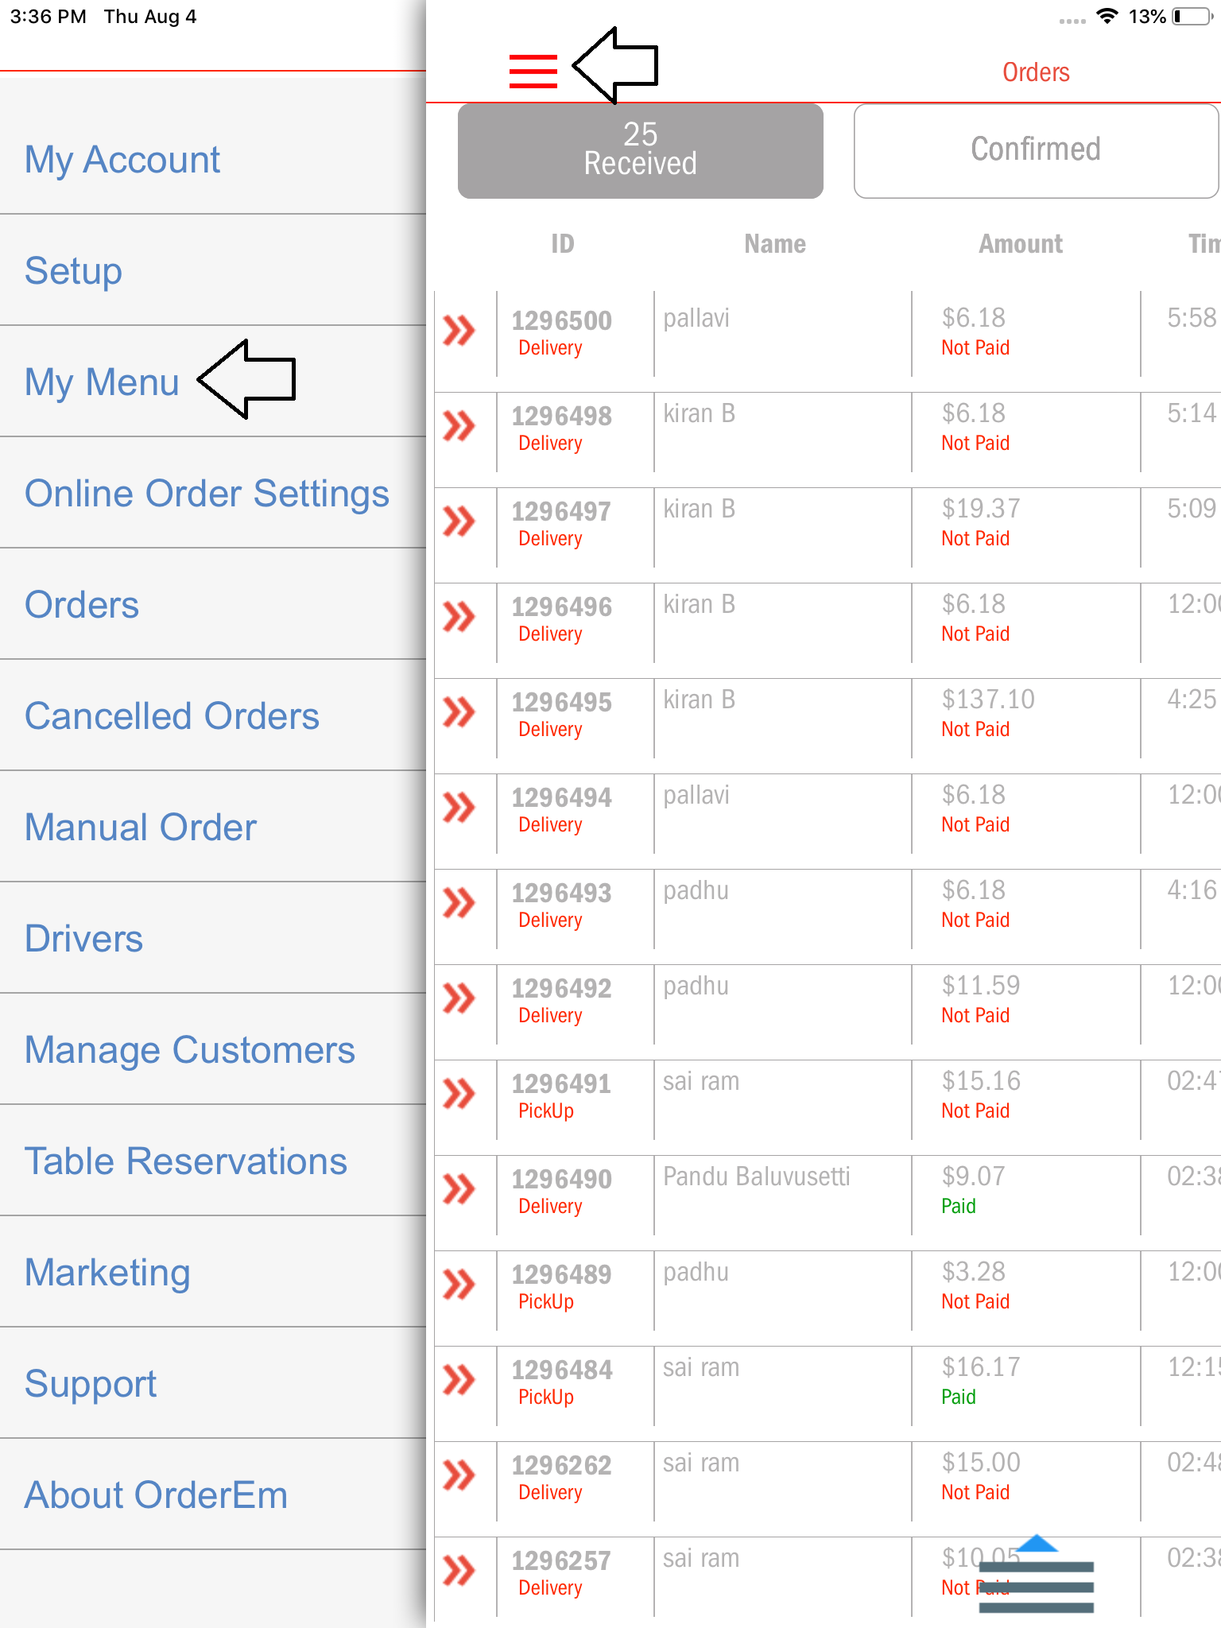Check the Wi-Fi status icon in status bar

[1106, 17]
